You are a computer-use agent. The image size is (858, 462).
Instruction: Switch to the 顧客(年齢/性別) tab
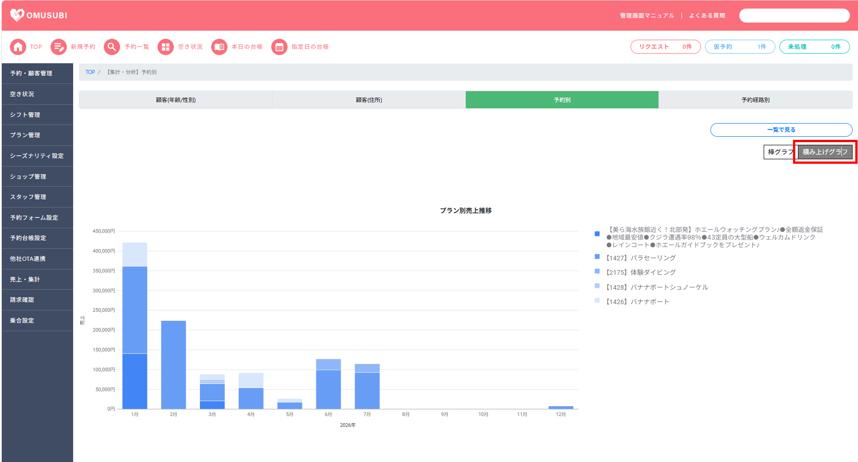[x=176, y=100]
